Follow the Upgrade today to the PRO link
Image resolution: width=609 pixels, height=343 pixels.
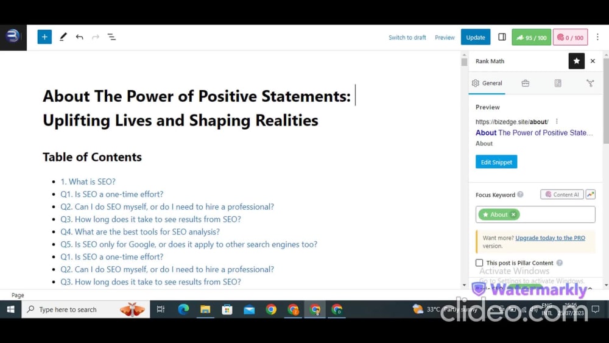pos(550,238)
